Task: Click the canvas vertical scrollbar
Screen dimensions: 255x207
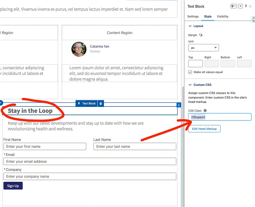Action: [x=183, y=146]
